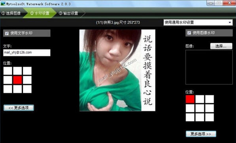Minimize the Mytoolsoft window
Screen dimensions: 236x143
pos(211,3)
